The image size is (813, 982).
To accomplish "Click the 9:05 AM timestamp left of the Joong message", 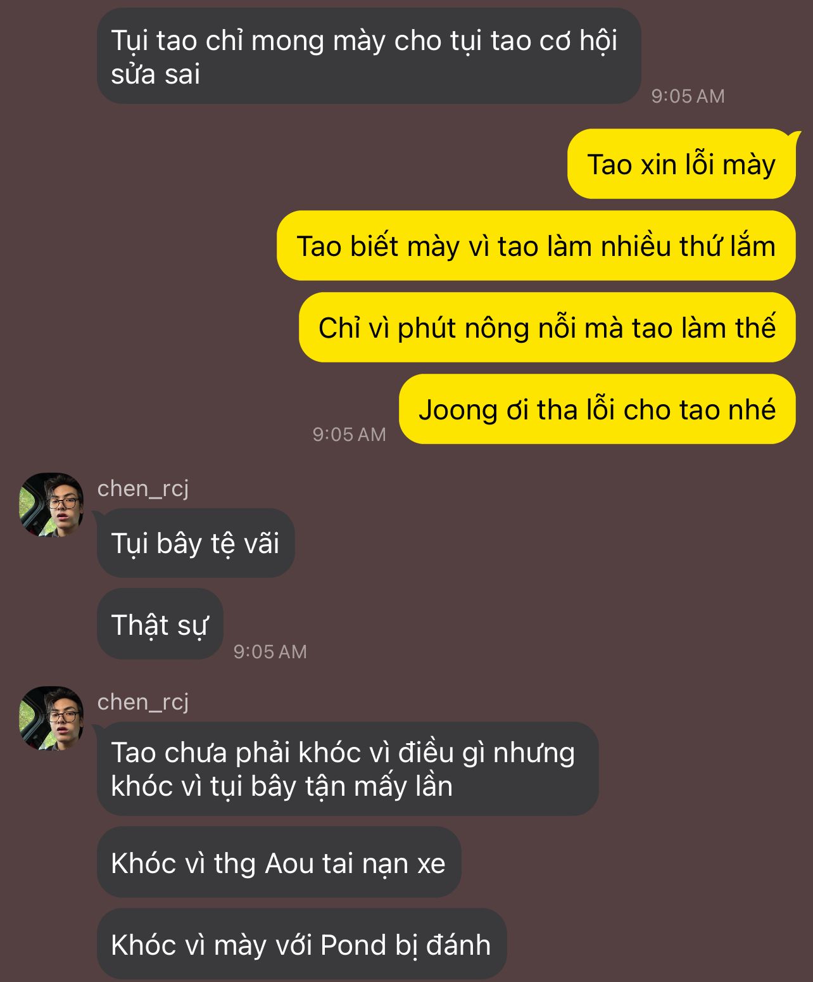I will 349,434.
